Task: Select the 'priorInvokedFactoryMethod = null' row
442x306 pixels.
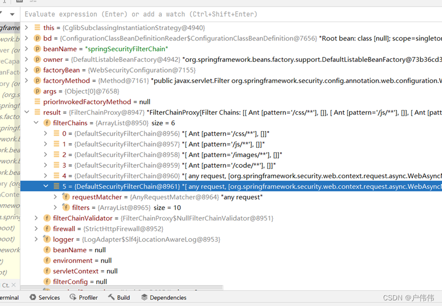Action: [231, 102]
